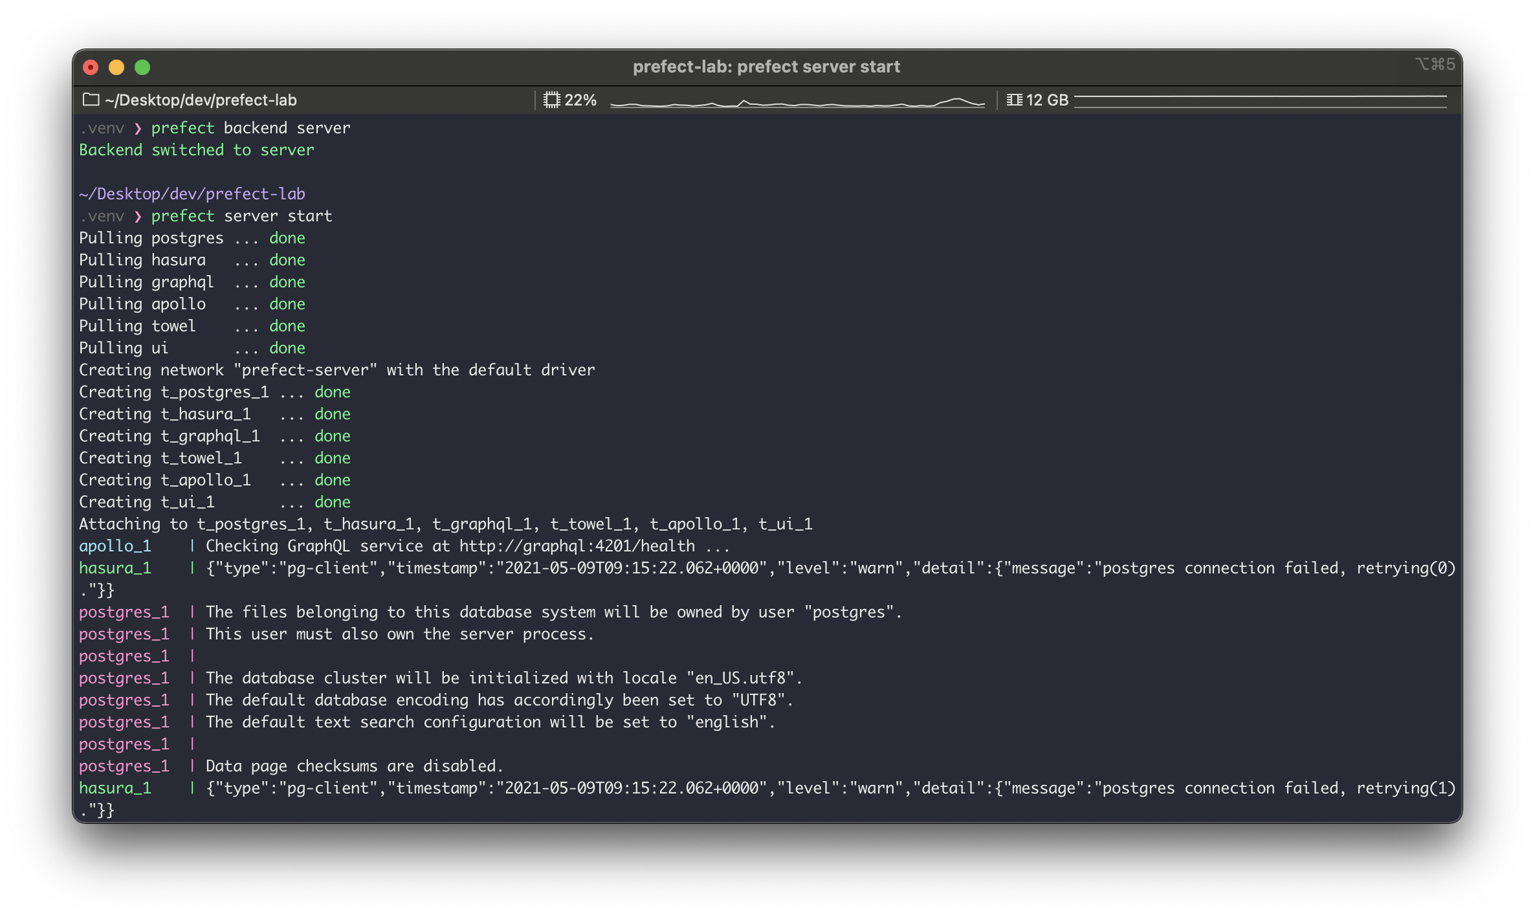Image resolution: width=1535 pixels, height=919 pixels.
Task: Click the 22% CPU utilization label
Action: [580, 100]
